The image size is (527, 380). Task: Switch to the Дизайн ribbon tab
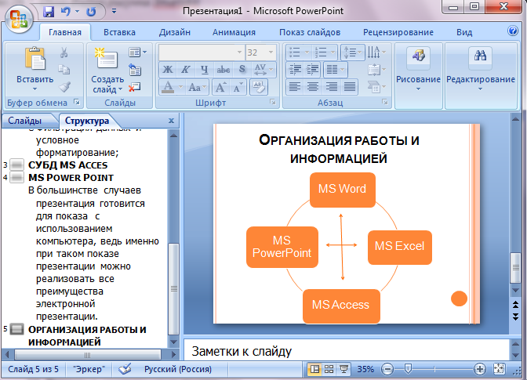point(174,32)
